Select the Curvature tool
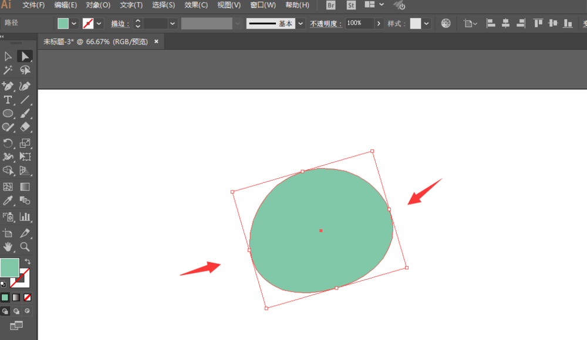 [x=25, y=86]
